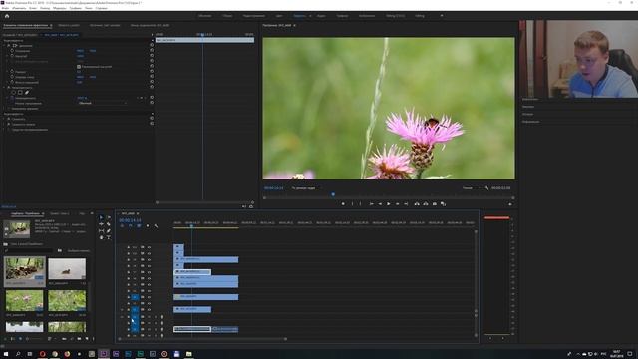The width and height of the screenshot is (638, 359).
Task: Reset the Scale parameter
Action: coord(152,56)
